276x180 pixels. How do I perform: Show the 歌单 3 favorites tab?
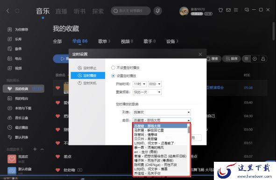coord(104,42)
